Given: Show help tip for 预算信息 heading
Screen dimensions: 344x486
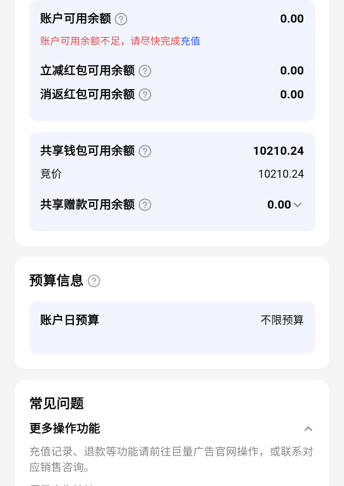Looking at the screenshot, I should tap(94, 281).
